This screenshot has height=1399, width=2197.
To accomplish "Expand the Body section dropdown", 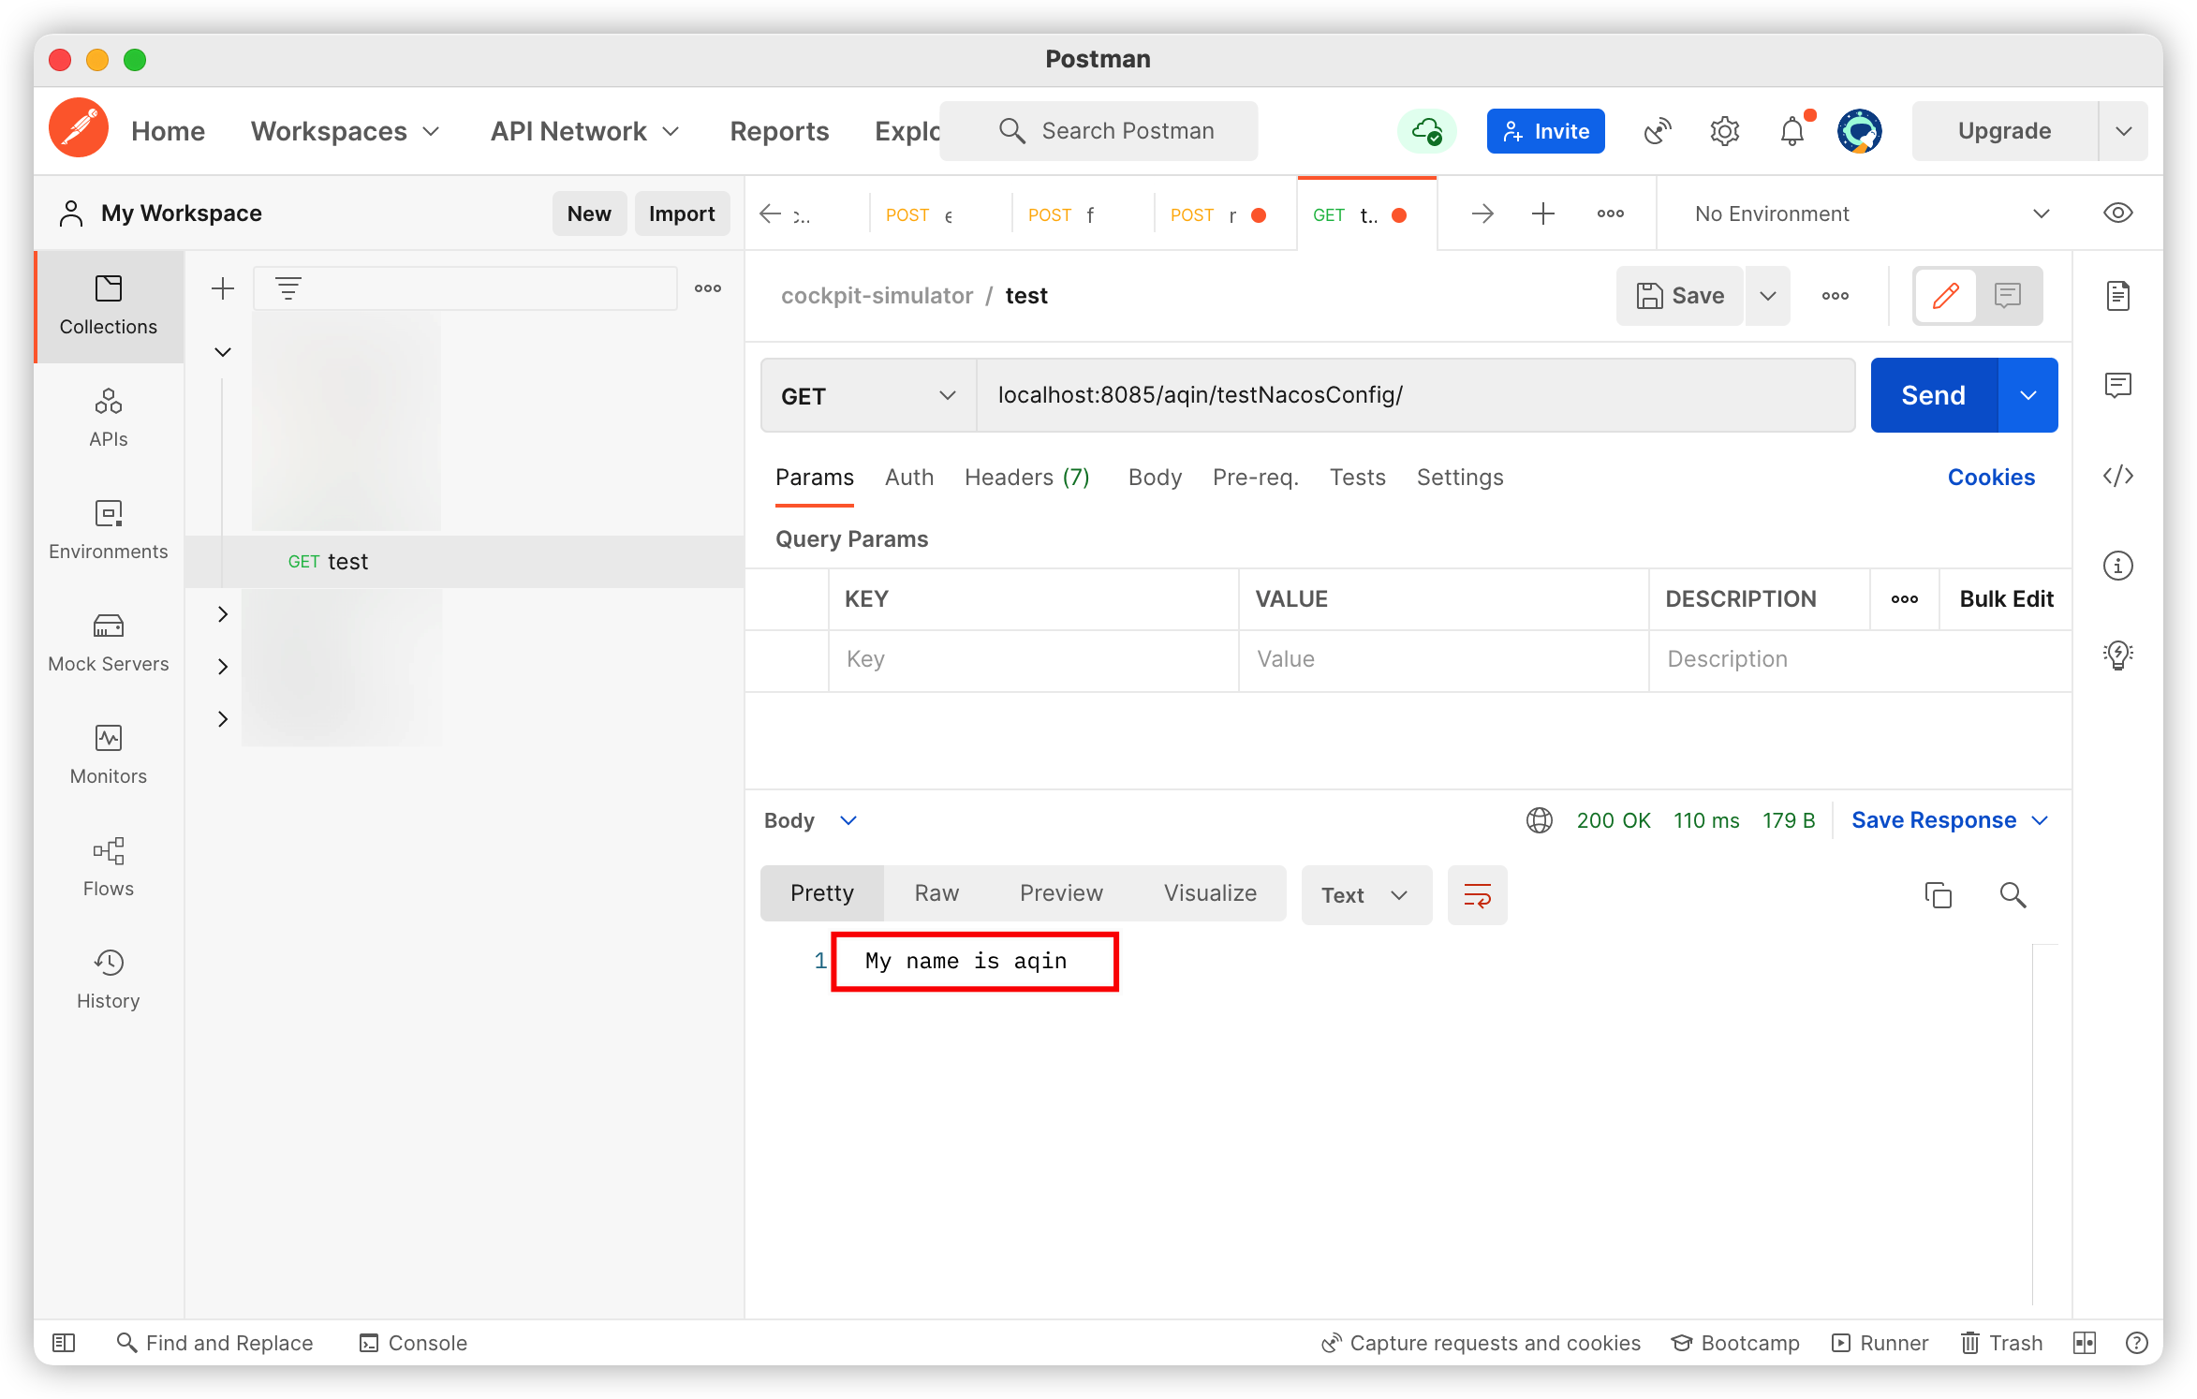I will [848, 819].
